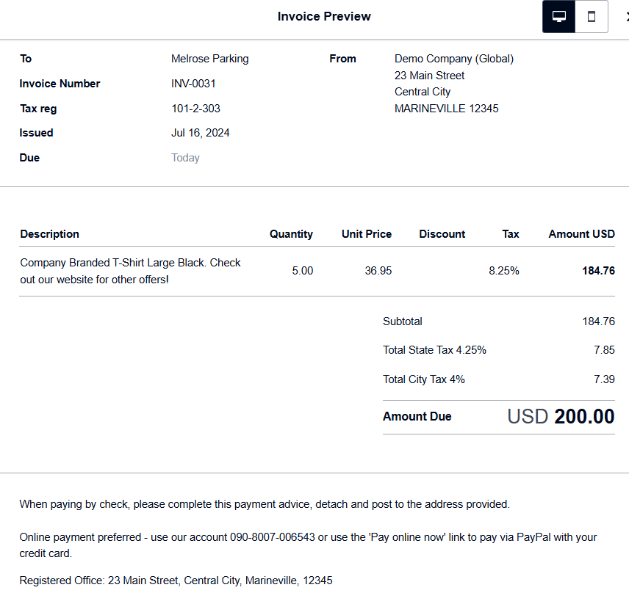Click the Registered Office address line
The height and width of the screenshot is (604, 629).
(176, 581)
